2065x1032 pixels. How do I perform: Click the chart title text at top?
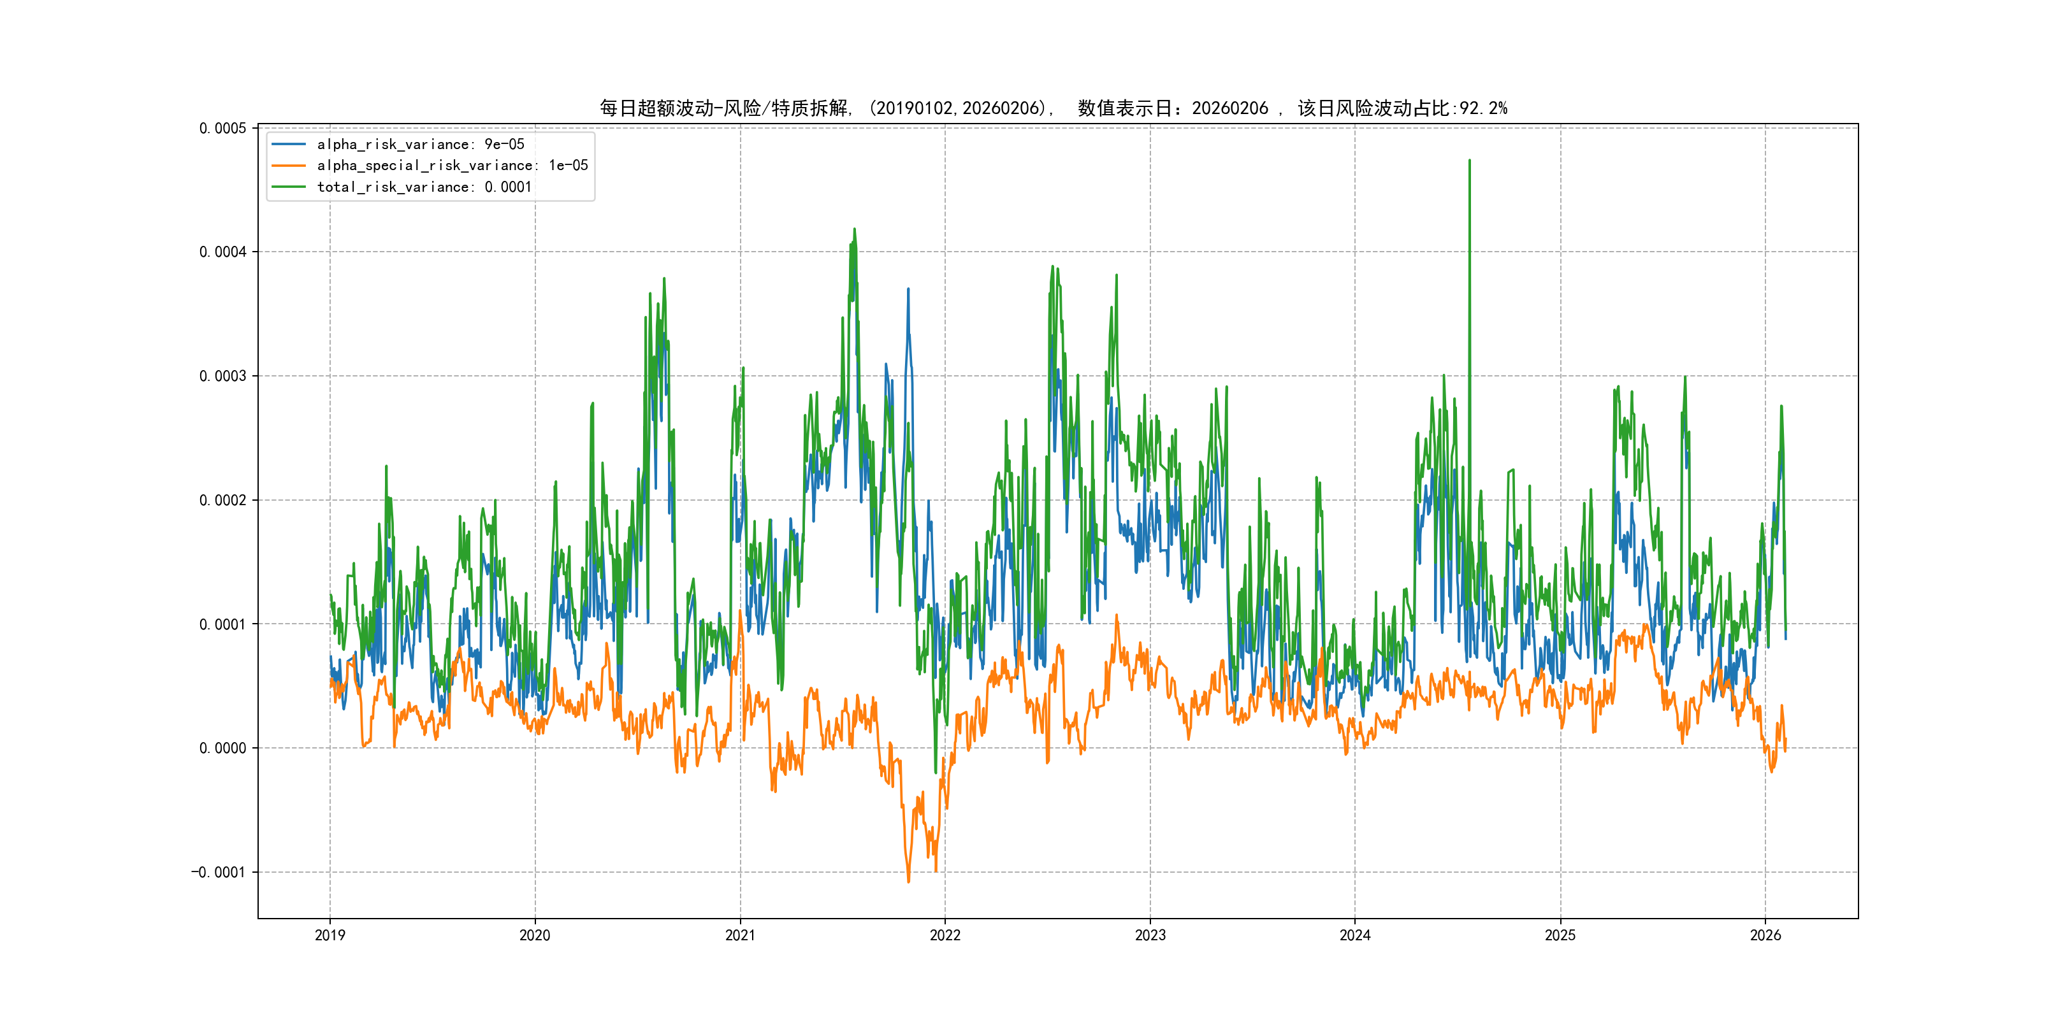click(x=1052, y=108)
